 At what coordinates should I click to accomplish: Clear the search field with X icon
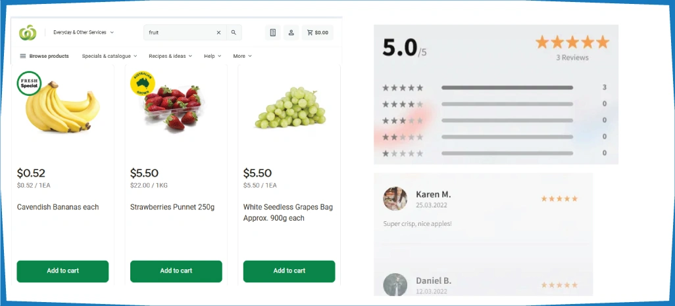point(218,33)
